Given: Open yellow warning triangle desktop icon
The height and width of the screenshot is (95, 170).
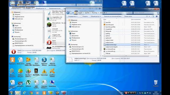Looking at the screenshot, I should pos(44,72).
